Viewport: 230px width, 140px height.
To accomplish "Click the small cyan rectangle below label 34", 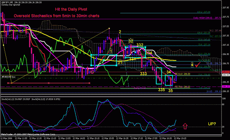I will click(x=169, y=80).
